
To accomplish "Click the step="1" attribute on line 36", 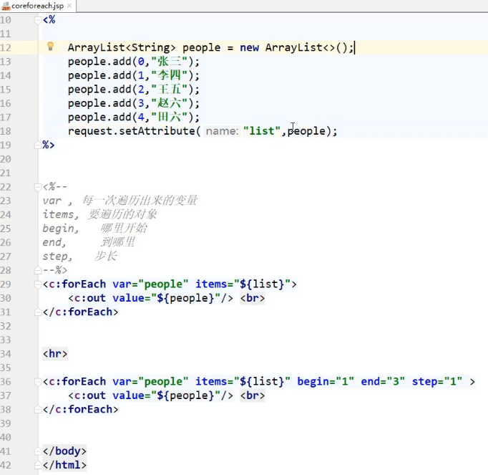I will (437, 381).
